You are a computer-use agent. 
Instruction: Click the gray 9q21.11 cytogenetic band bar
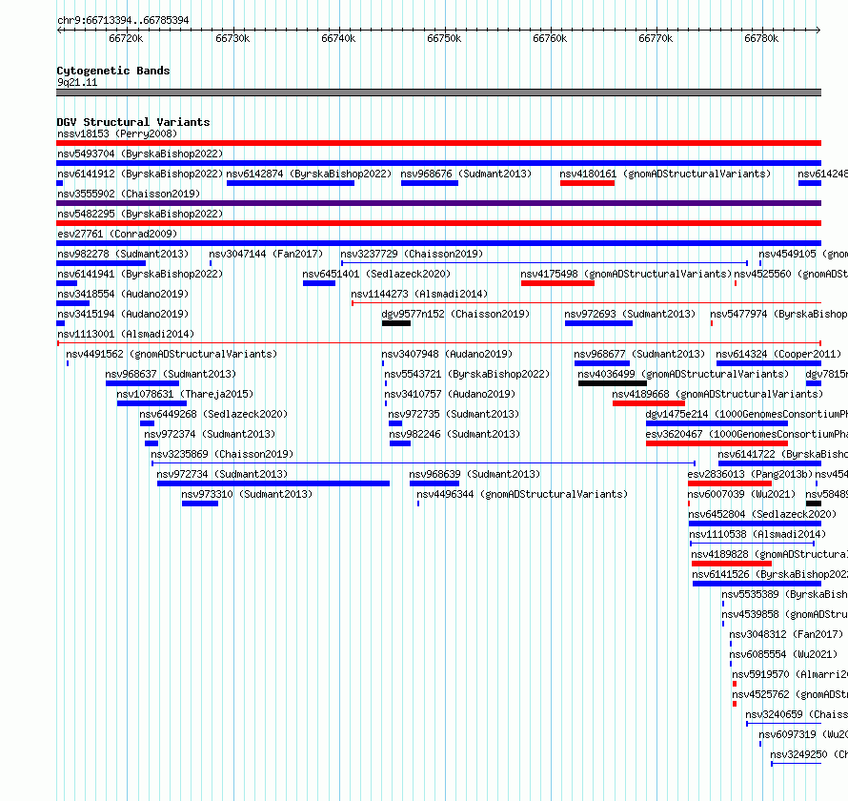point(438,92)
